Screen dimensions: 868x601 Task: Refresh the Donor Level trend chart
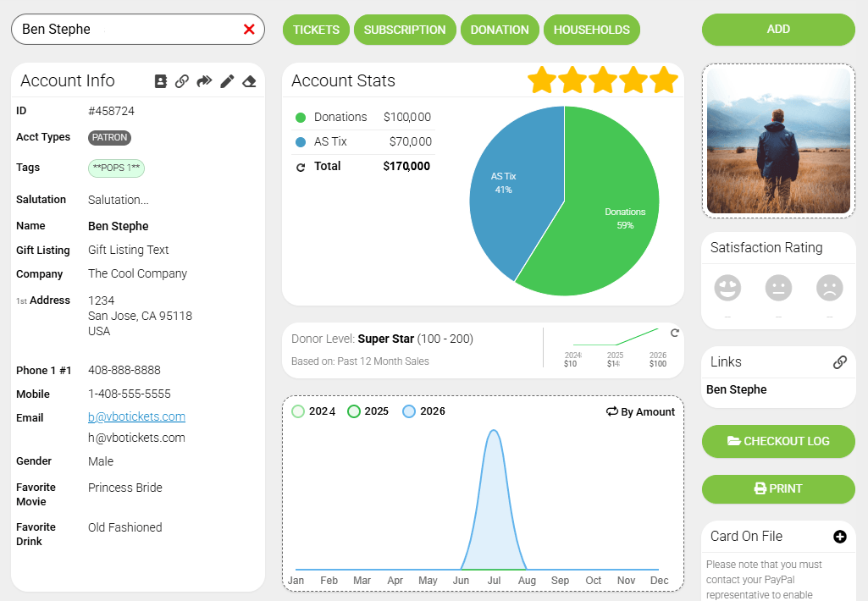(675, 333)
